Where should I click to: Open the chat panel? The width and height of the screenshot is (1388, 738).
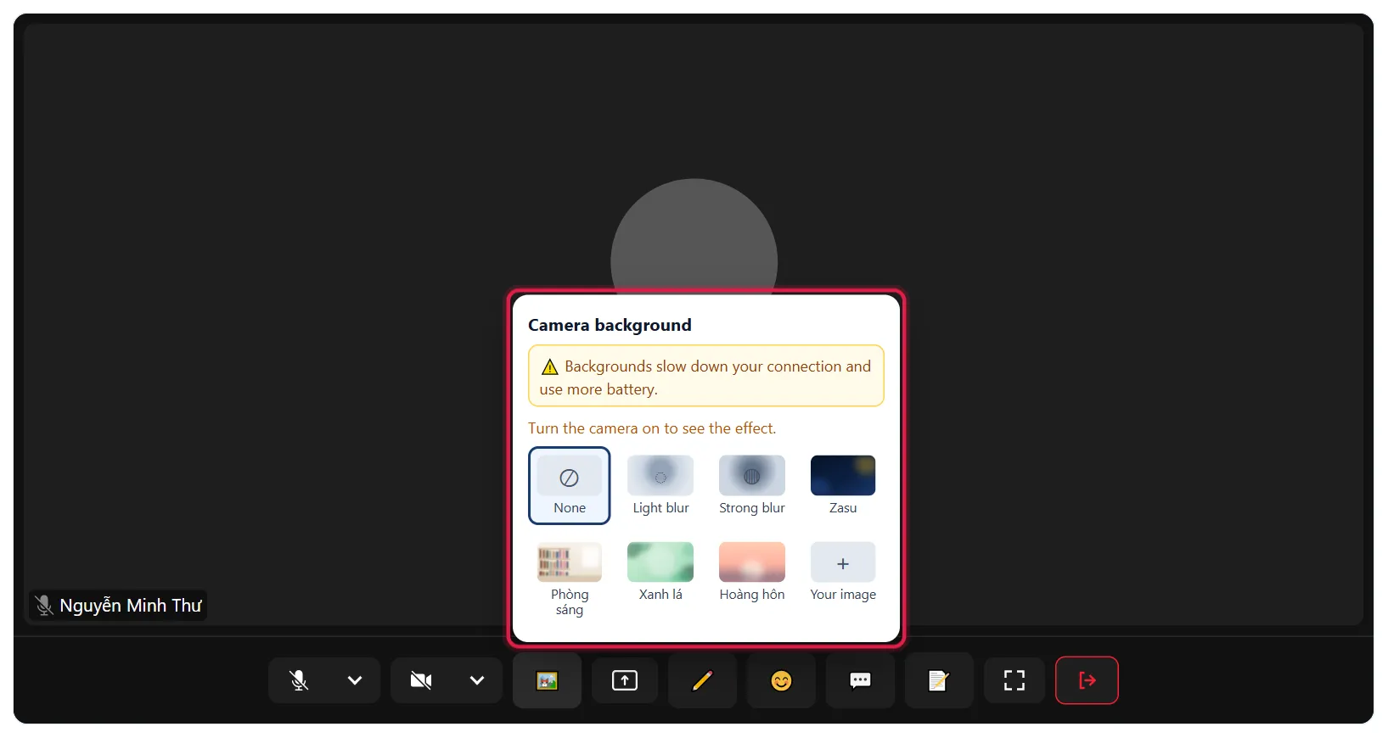[x=860, y=680]
